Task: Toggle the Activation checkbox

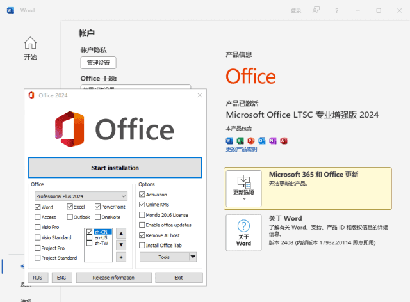Action: (142, 195)
